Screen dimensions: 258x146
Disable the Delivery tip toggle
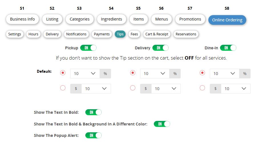(160, 48)
